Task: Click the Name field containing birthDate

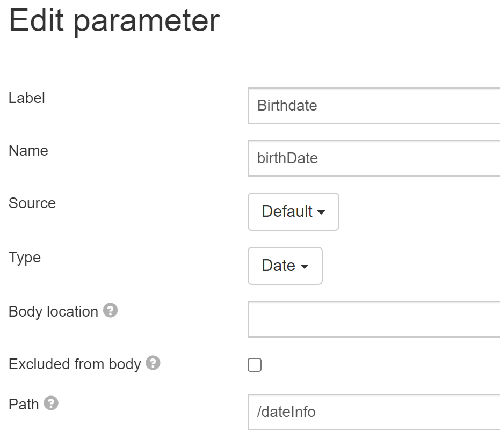Action: point(374,158)
